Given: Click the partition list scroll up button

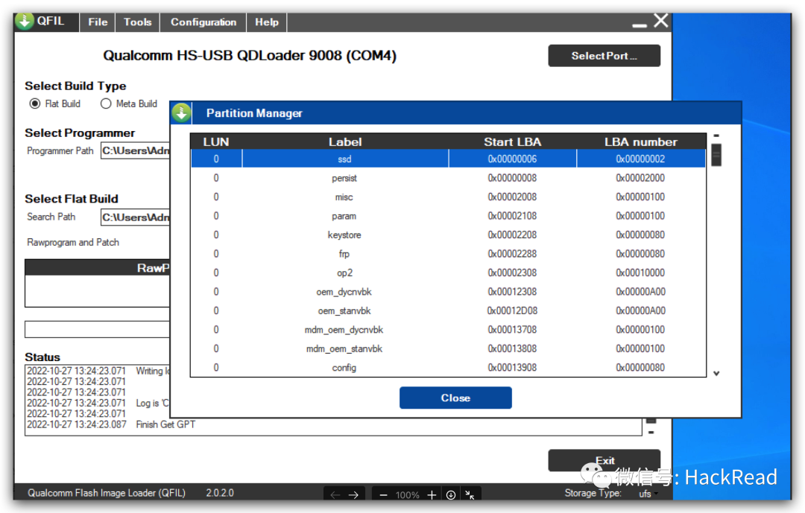Looking at the screenshot, I should pyautogui.click(x=716, y=136).
